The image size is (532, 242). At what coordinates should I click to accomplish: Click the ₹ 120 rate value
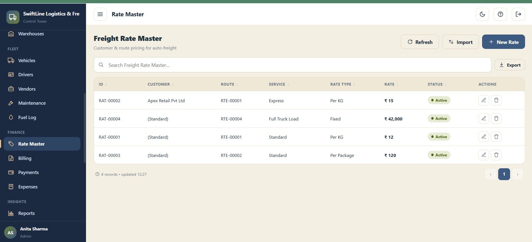(390, 155)
